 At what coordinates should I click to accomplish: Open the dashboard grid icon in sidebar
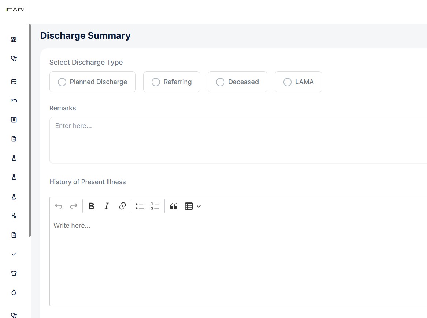pyautogui.click(x=14, y=39)
